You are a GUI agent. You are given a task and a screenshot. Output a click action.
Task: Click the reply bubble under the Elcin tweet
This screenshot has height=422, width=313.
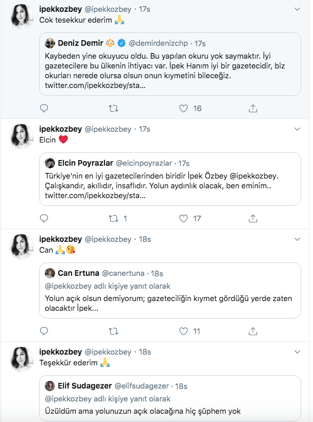(44, 218)
